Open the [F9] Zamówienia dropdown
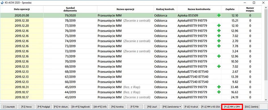Screen dimensions: 268x110 172,107
